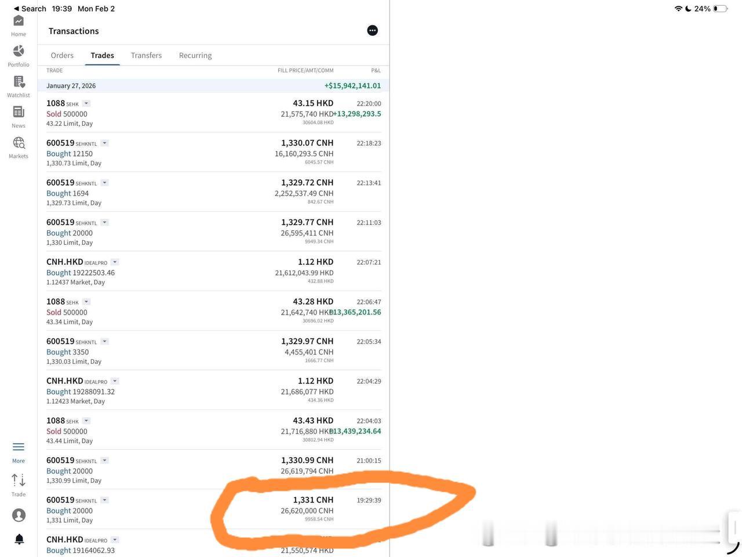Image resolution: width=742 pixels, height=557 pixels.
Task: Select the 43.43 HKD fill price
Action: (313, 421)
